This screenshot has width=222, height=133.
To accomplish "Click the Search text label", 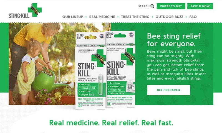I will tap(144, 6).
